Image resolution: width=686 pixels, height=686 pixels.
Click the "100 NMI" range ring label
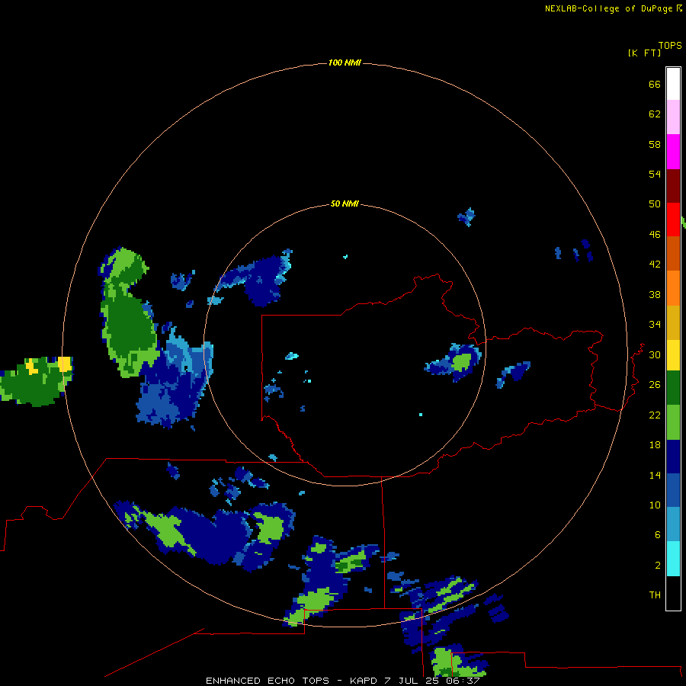(x=345, y=63)
